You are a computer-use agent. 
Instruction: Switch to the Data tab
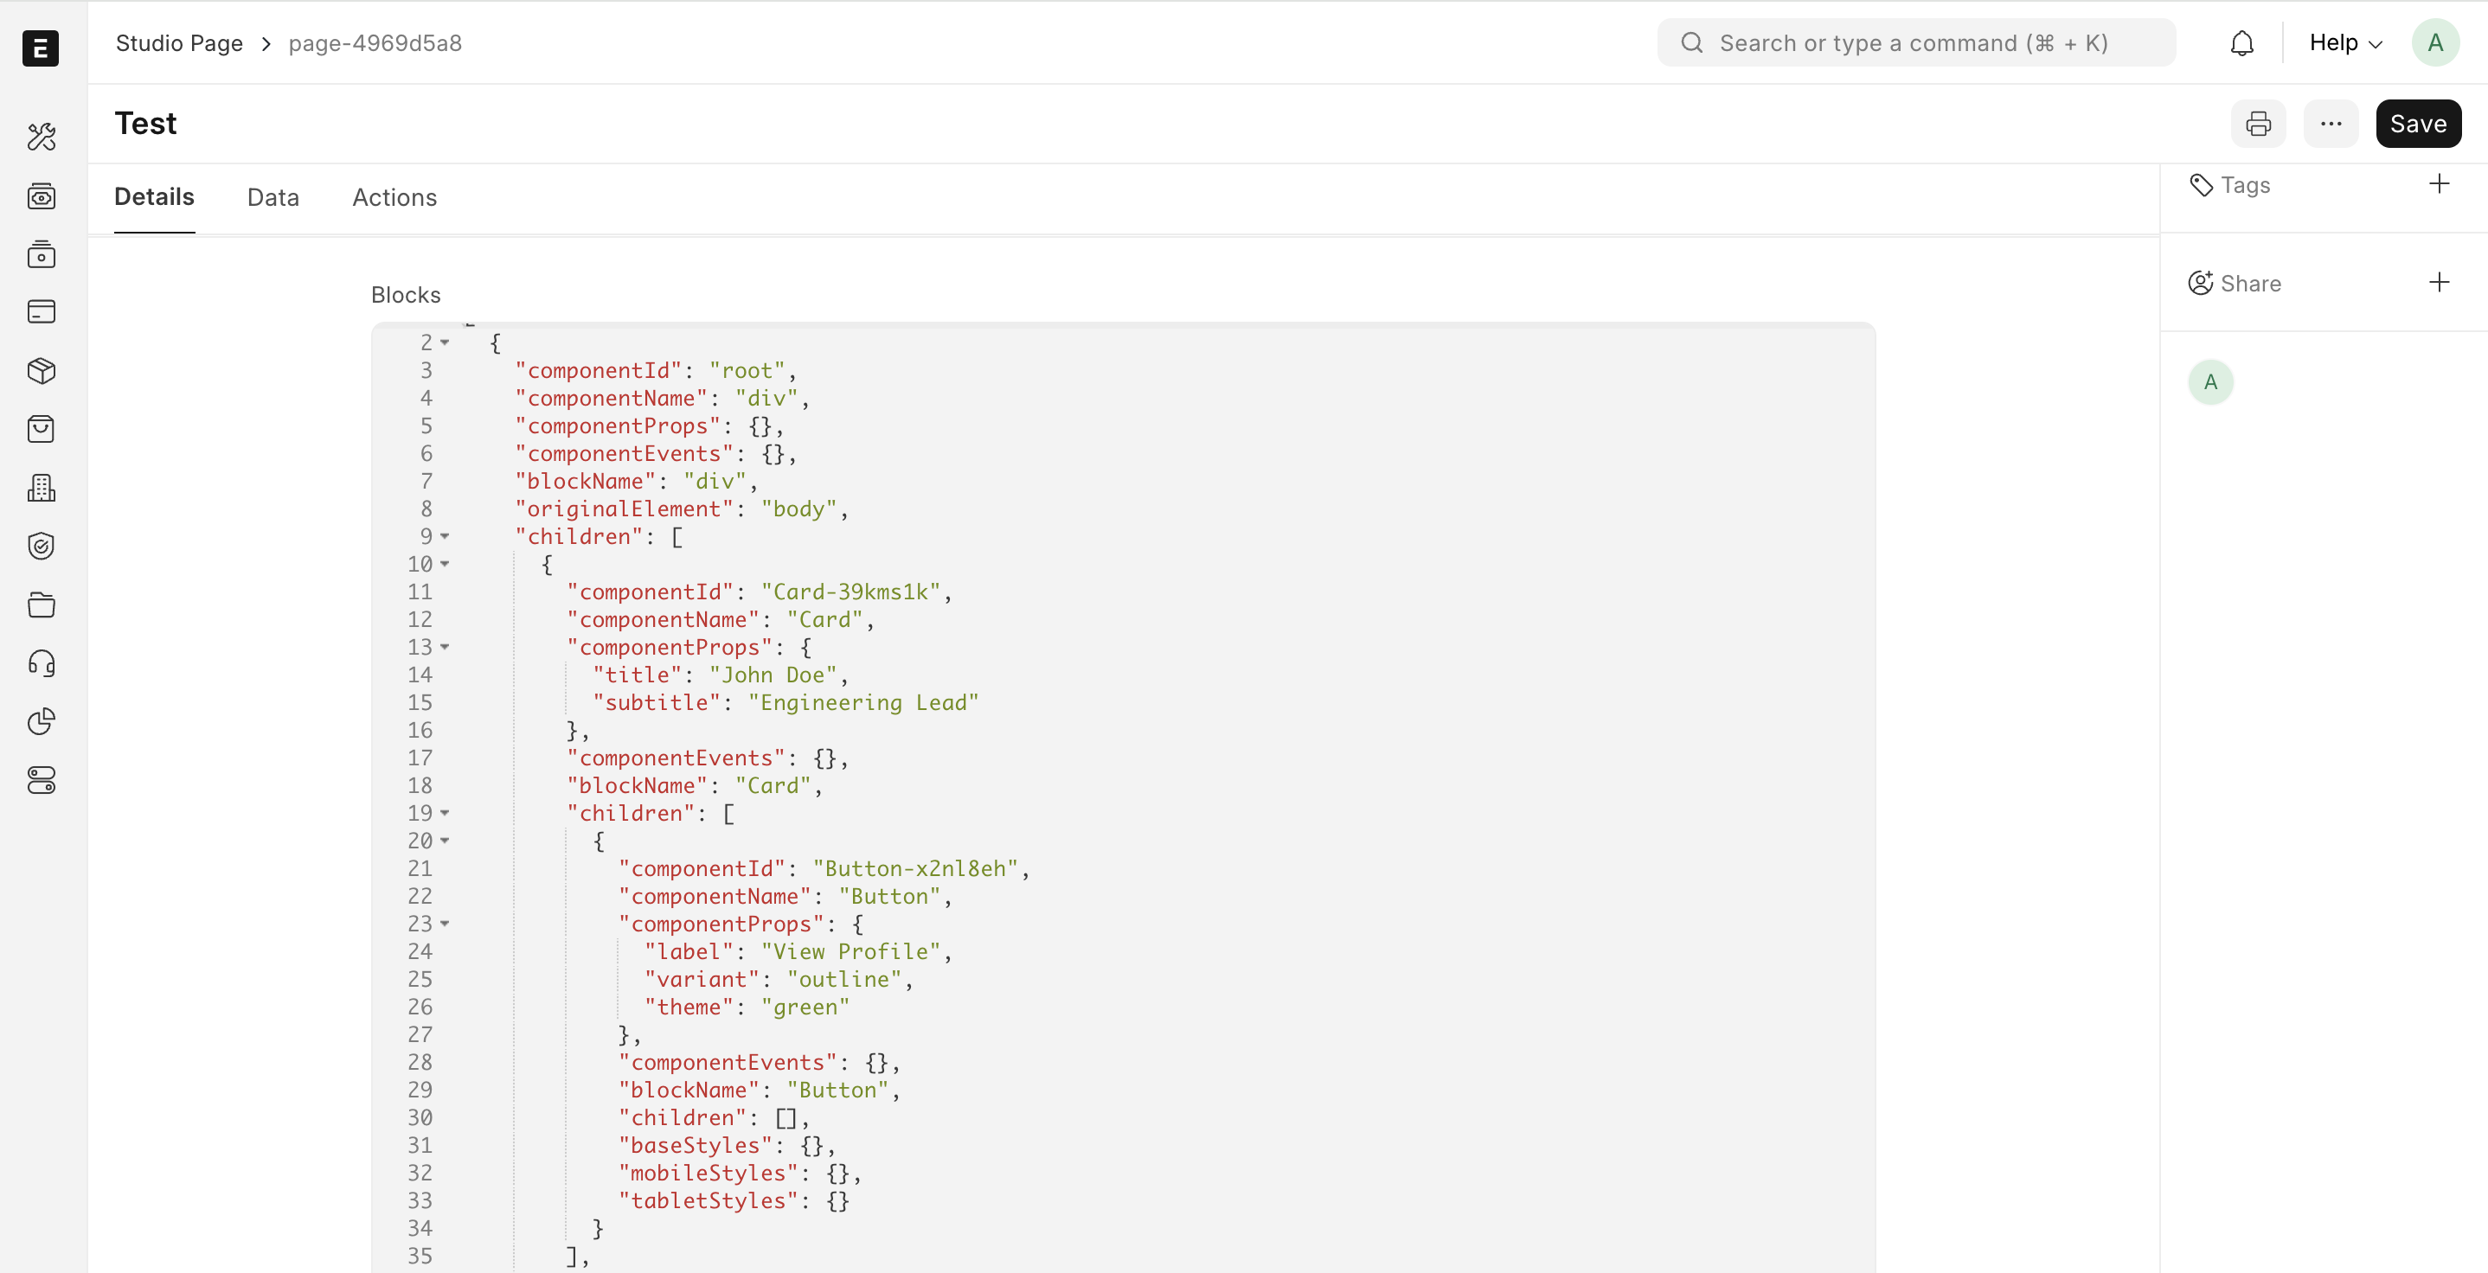(x=273, y=198)
